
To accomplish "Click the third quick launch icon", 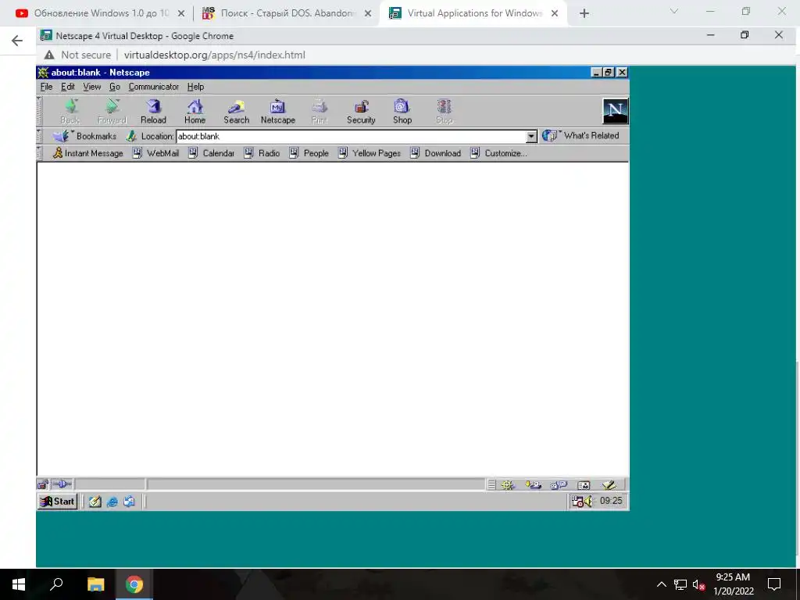I will click(x=129, y=502).
